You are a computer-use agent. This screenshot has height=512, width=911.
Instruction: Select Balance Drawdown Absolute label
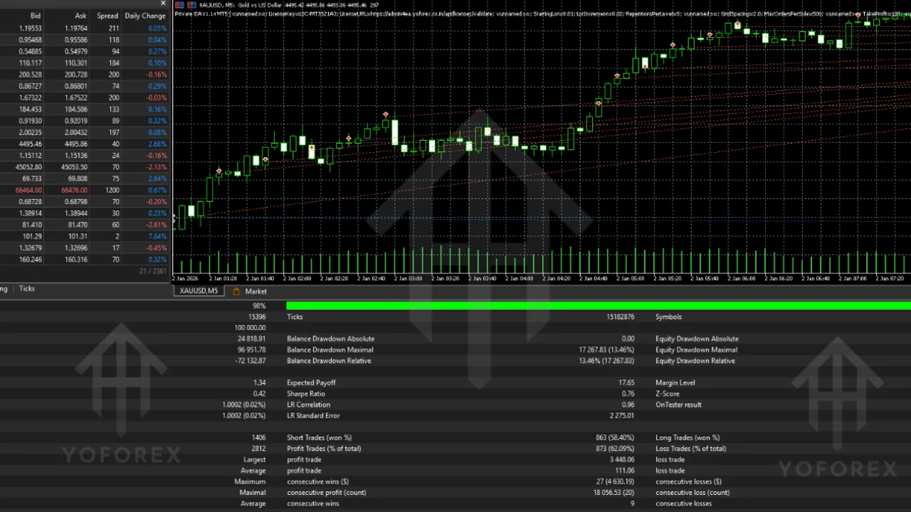(x=330, y=339)
